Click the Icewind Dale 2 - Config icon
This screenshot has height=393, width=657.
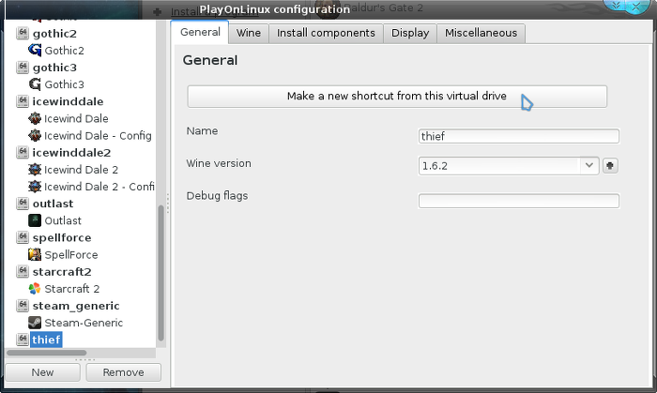pyautogui.click(x=35, y=187)
